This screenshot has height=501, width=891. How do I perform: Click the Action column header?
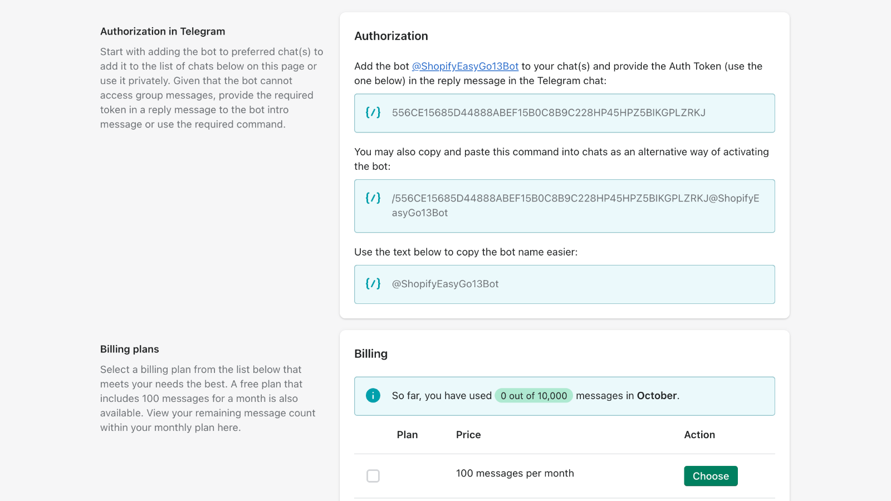coord(699,435)
